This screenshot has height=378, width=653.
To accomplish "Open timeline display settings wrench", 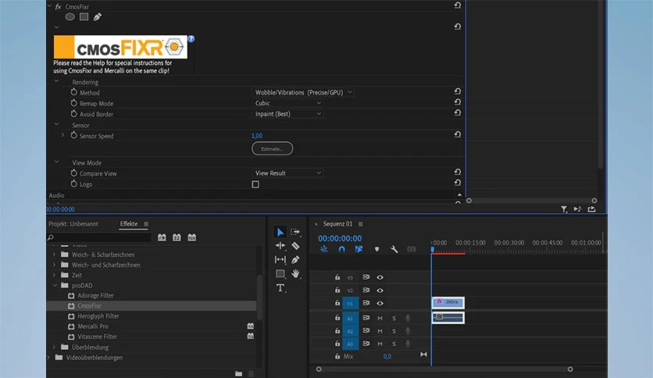I will point(394,249).
